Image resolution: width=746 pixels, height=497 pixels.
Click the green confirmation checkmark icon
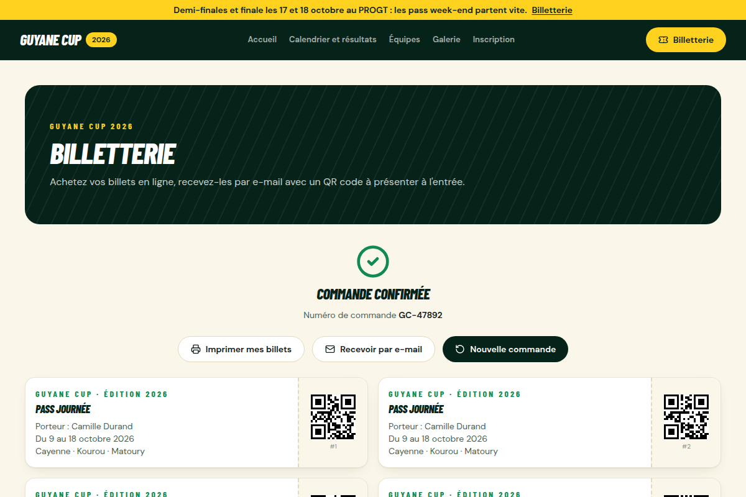coord(373,262)
